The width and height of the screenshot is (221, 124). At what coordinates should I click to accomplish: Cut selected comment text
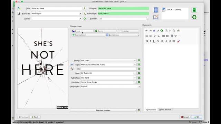[170, 31]
